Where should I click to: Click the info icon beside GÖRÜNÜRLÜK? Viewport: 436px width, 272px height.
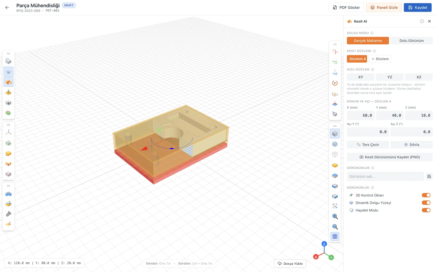tap(373, 188)
